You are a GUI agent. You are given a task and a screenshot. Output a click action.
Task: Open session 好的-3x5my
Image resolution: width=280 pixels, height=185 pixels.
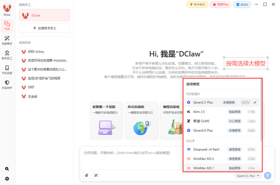pyautogui.click(x=44, y=52)
